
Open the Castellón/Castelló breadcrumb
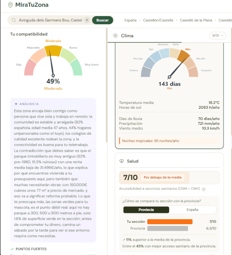pos(158,20)
